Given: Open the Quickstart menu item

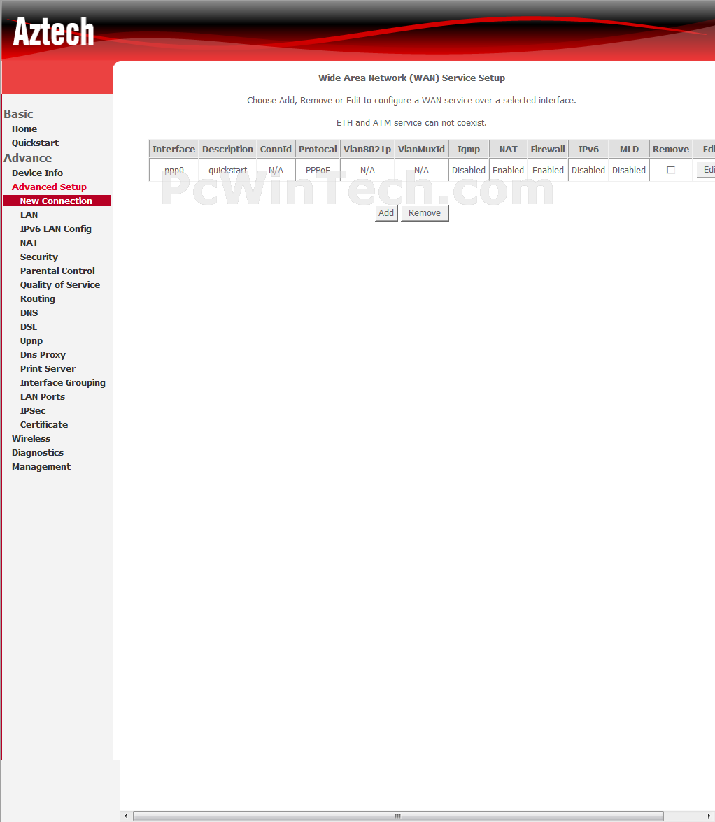Looking at the screenshot, I should coord(35,143).
